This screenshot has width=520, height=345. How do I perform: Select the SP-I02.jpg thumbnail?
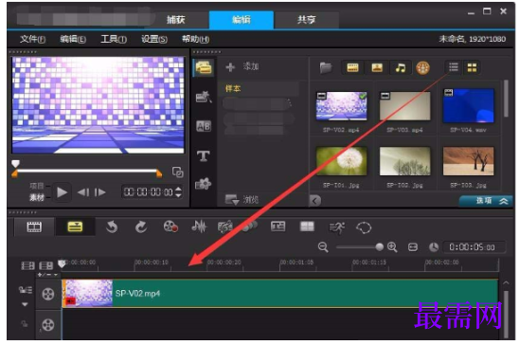405,161
